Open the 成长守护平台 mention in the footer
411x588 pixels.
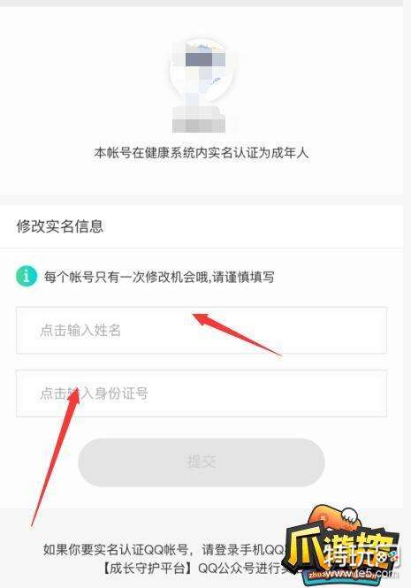click(x=148, y=569)
